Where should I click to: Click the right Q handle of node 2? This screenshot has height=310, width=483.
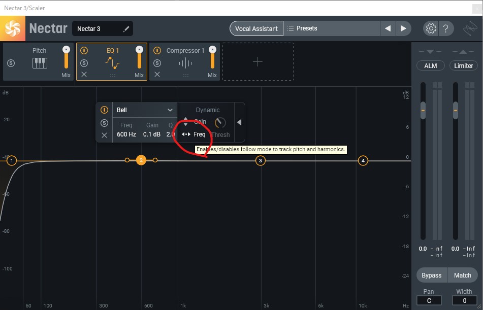tap(155, 160)
